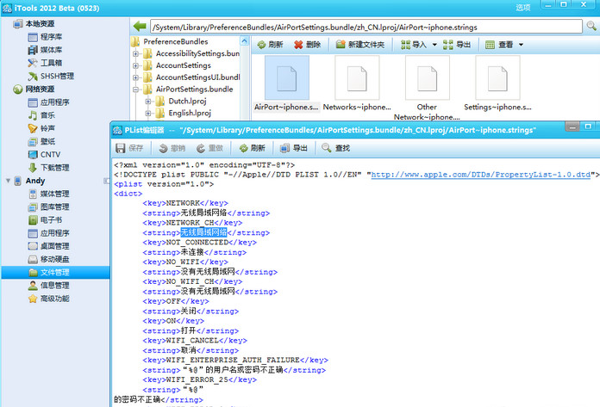Open 音乐 music in sidebar
Screen dimensions: 600x407
(47, 114)
